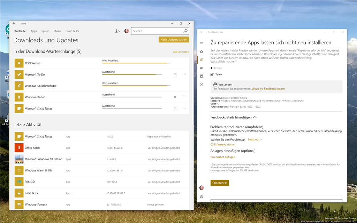The height and width of the screenshot is (223, 357).
Task: Open Feedback-Hub settings gear
Action: (202, 197)
